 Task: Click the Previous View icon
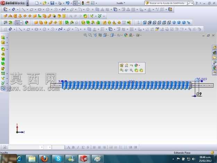click(x=95, y=35)
